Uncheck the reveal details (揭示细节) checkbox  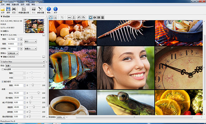pos(3,82)
